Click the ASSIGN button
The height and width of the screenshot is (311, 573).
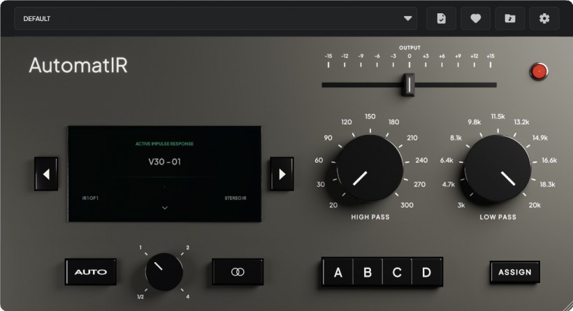pyautogui.click(x=515, y=273)
